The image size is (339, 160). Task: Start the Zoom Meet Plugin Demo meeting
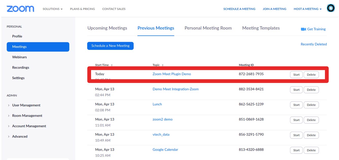pyautogui.click(x=296, y=75)
